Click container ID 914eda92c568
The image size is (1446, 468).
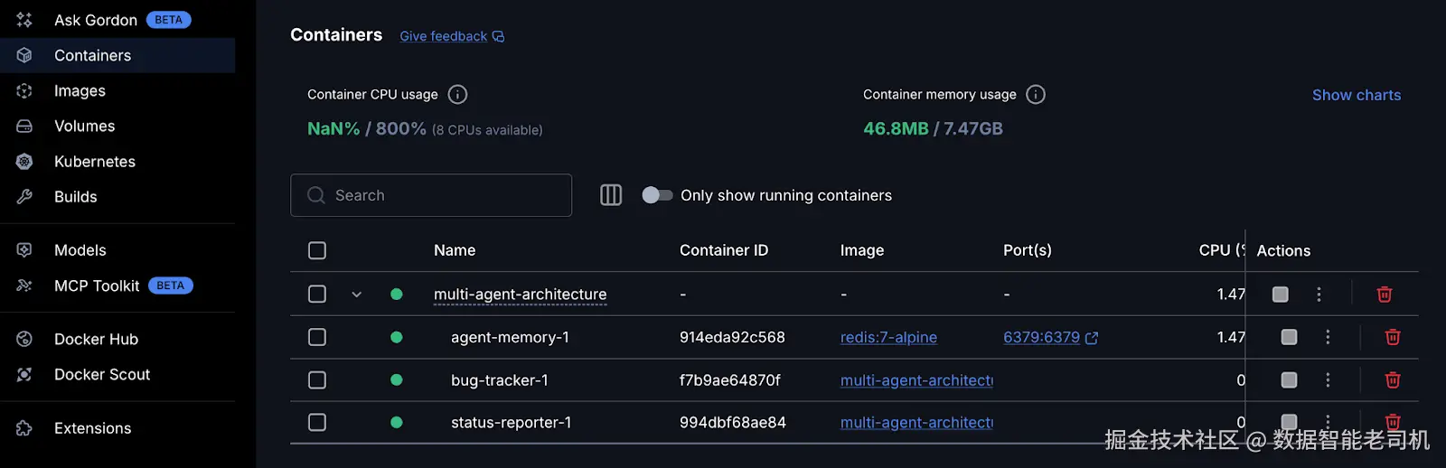pyautogui.click(x=732, y=337)
